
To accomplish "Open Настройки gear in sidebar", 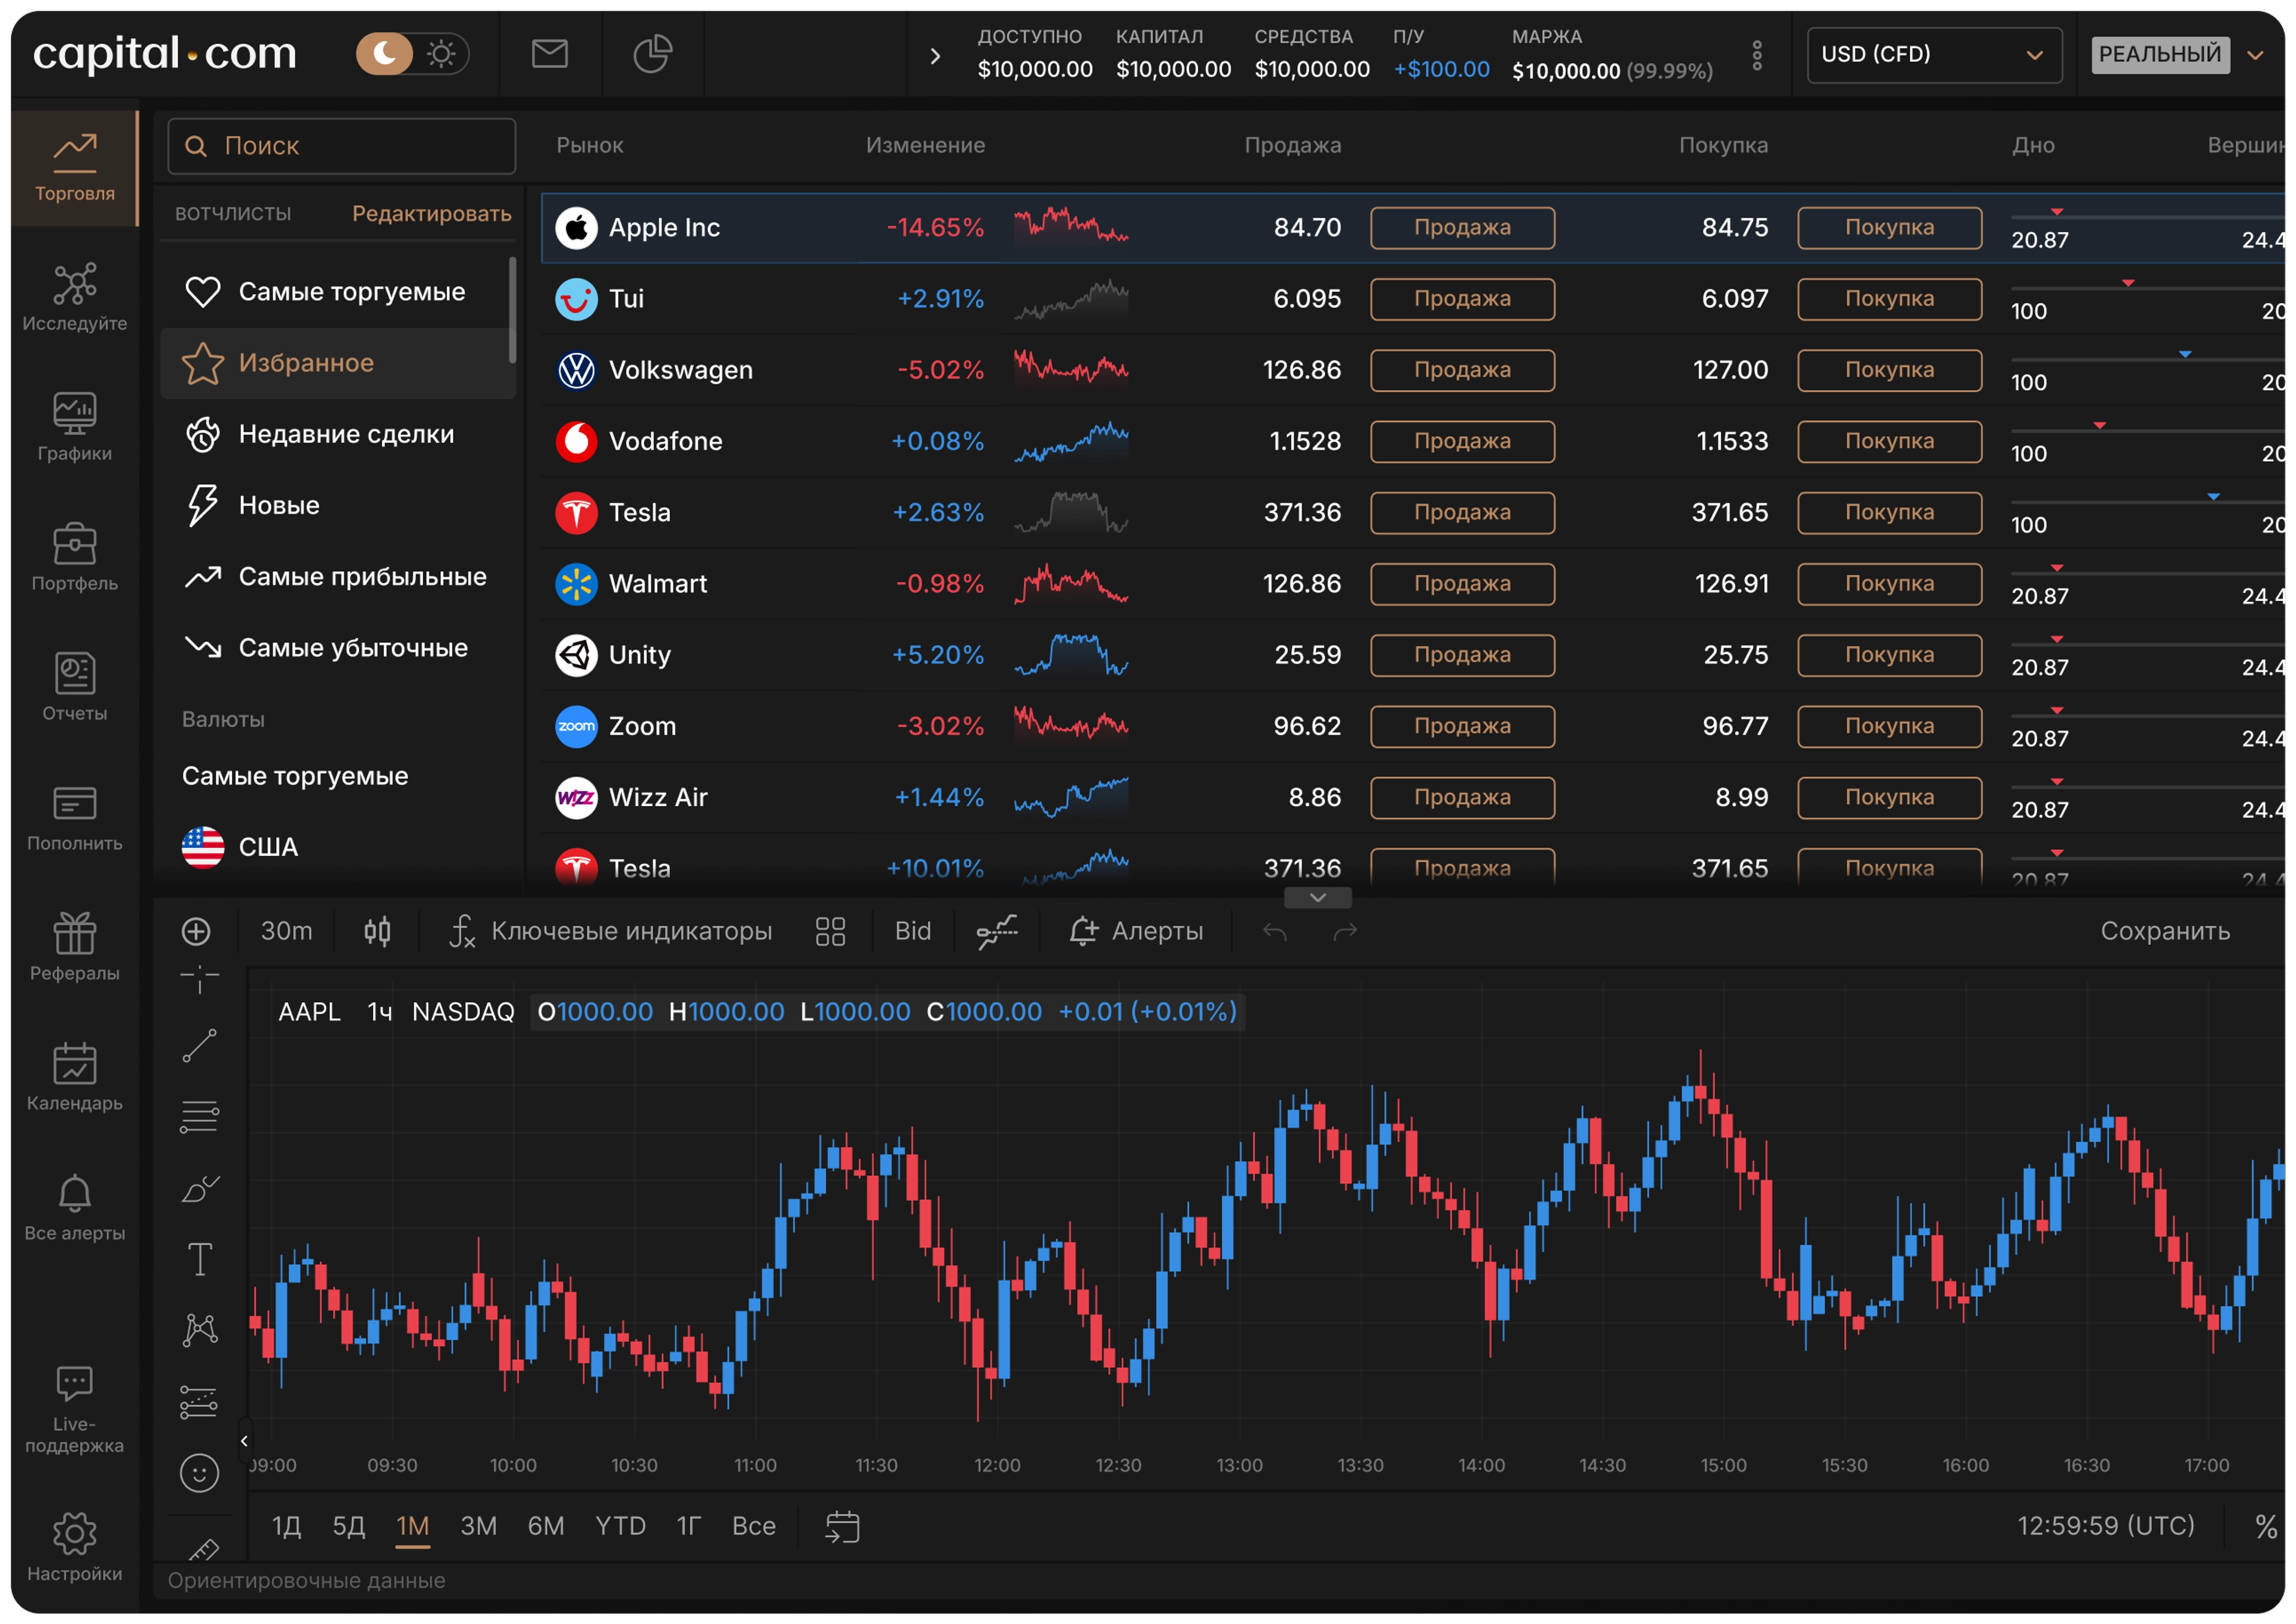I will point(75,1546).
